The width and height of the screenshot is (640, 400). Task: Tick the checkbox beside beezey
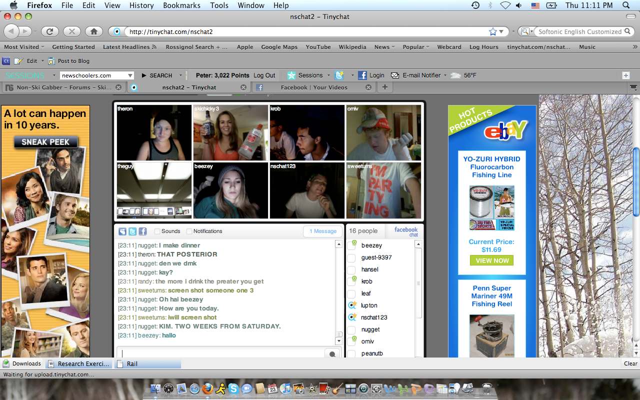[x=351, y=245]
